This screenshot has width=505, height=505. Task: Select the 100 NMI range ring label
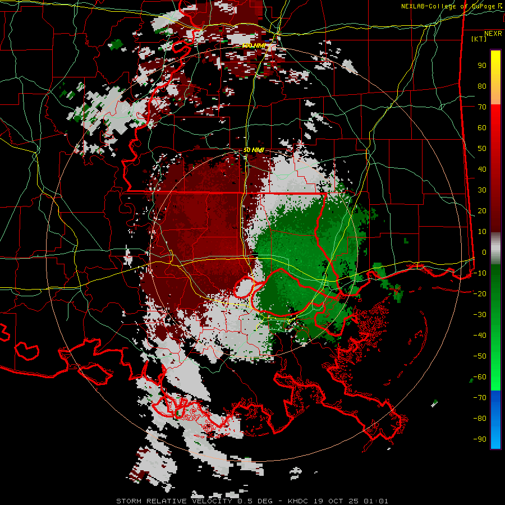click(x=254, y=46)
